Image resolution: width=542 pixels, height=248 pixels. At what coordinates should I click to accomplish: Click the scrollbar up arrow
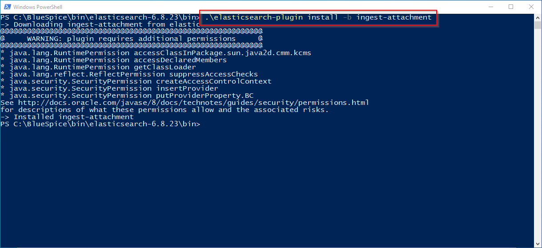coord(538,17)
